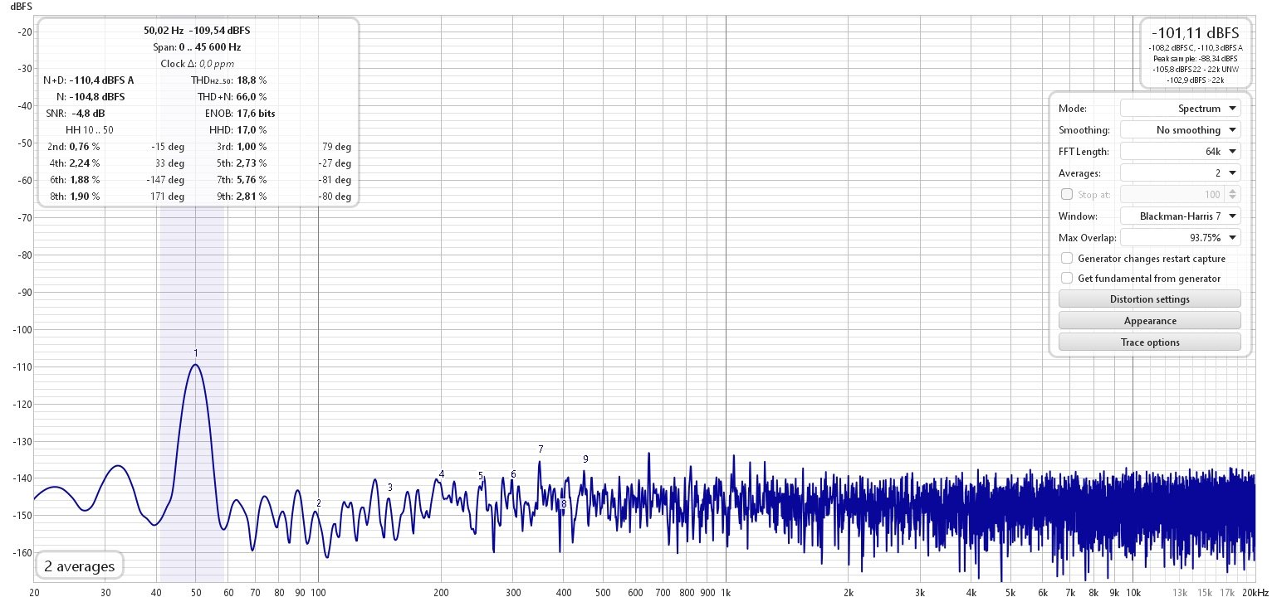Click the N -104,8 dBFS value

coord(97,97)
